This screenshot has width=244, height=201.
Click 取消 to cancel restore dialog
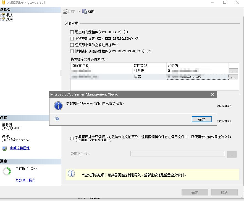click(x=224, y=192)
